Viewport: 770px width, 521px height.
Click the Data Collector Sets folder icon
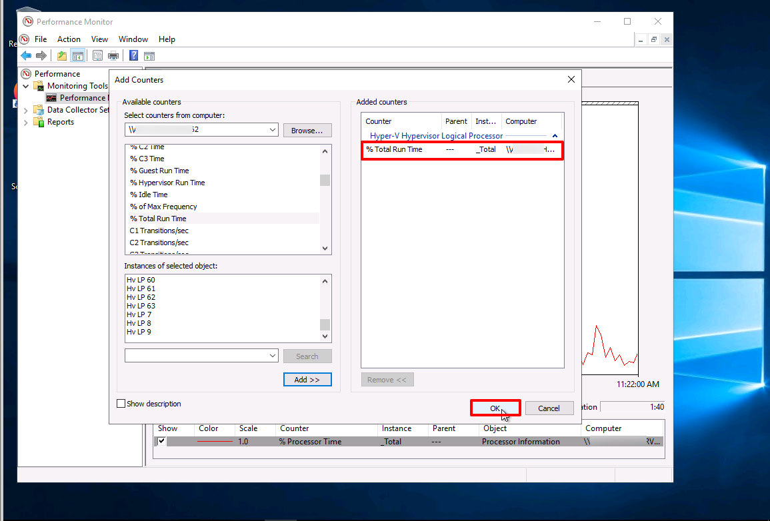(x=39, y=110)
